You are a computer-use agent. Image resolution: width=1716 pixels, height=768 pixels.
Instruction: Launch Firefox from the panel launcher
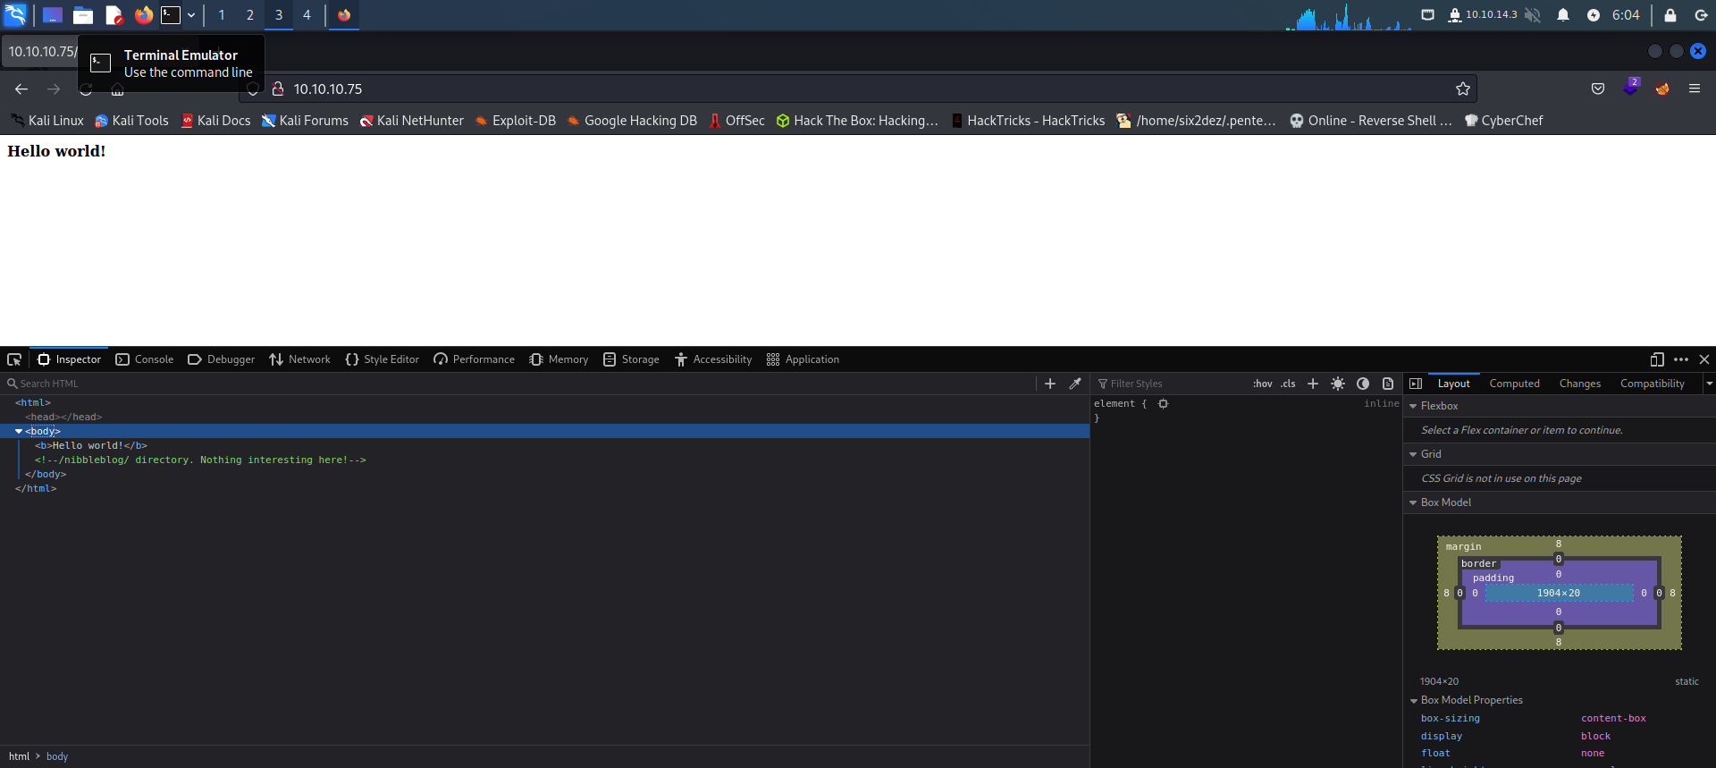point(143,15)
